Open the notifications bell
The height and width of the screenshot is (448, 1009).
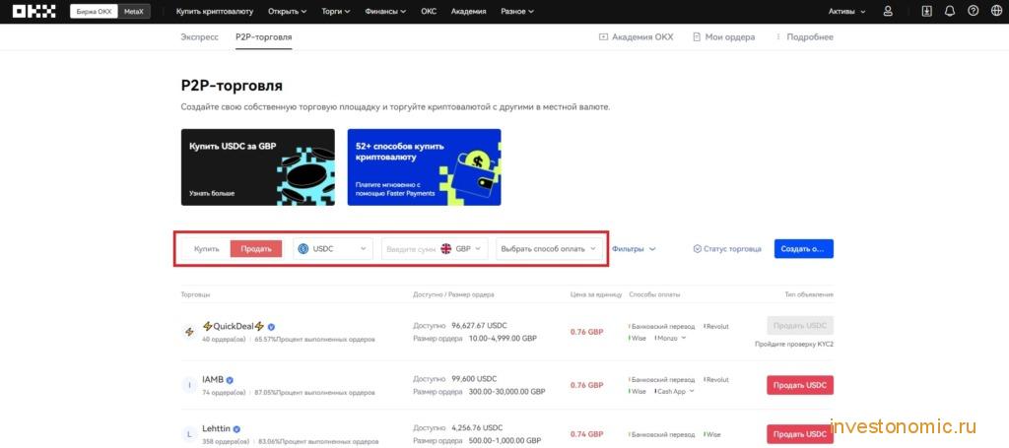(x=949, y=11)
